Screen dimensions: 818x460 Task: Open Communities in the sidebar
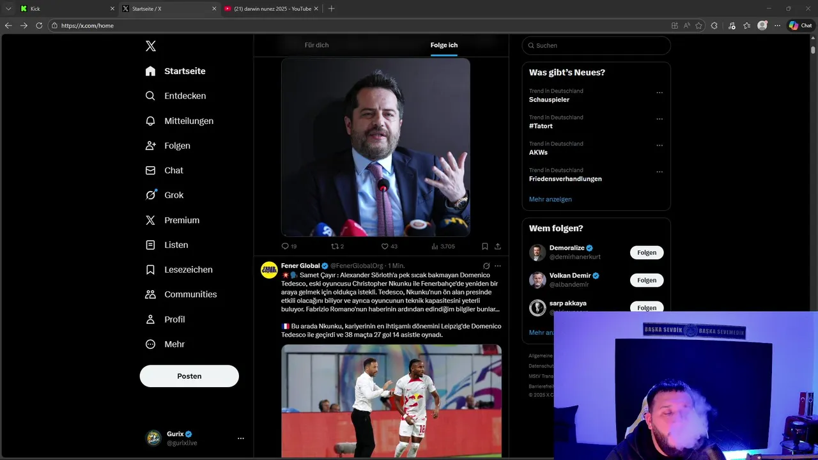(181, 295)
